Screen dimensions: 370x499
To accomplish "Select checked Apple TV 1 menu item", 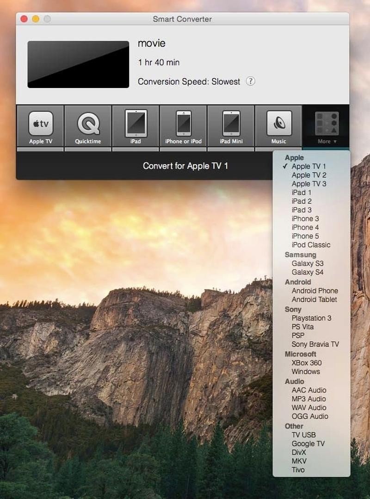I will [308, 166].
